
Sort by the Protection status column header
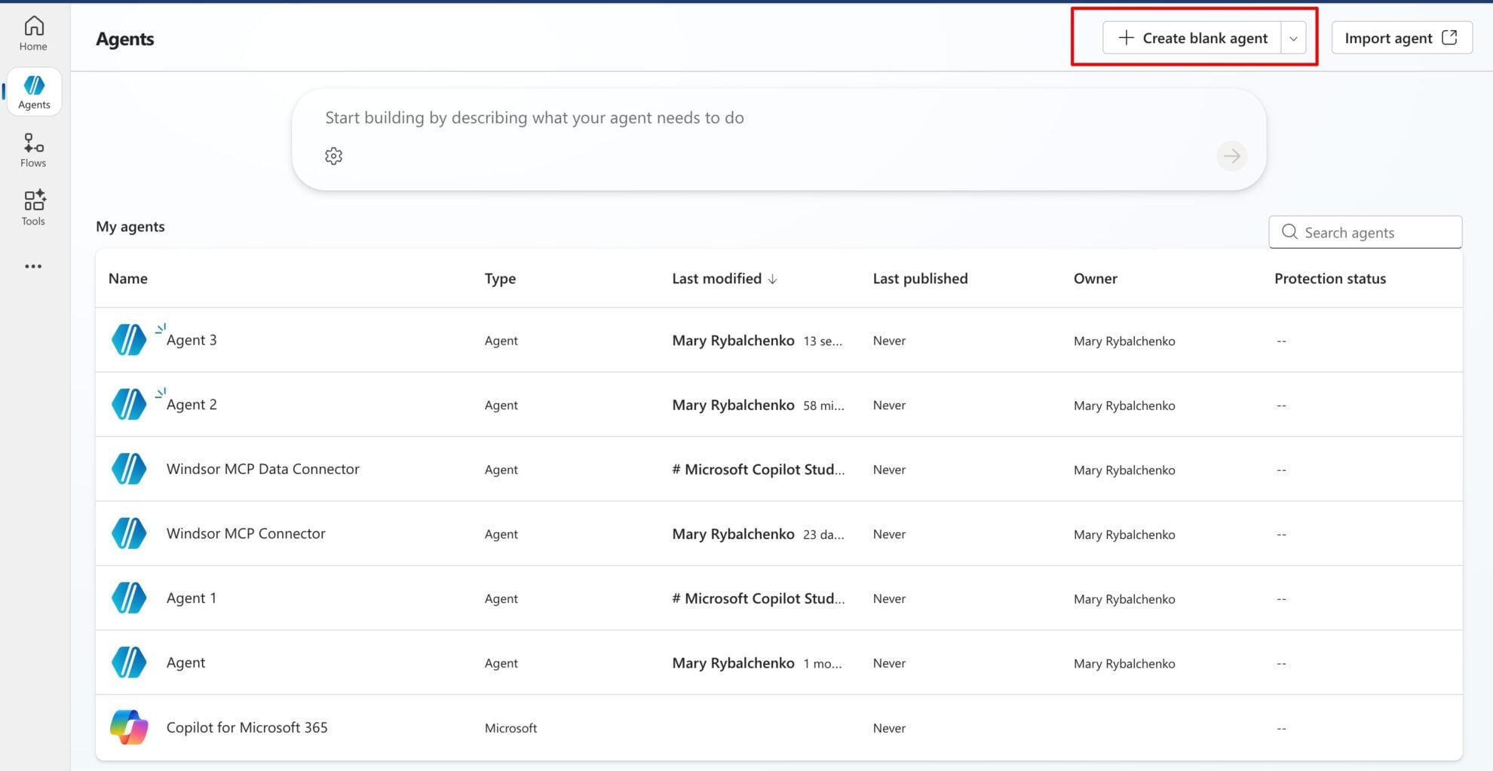coord(1330,278)
